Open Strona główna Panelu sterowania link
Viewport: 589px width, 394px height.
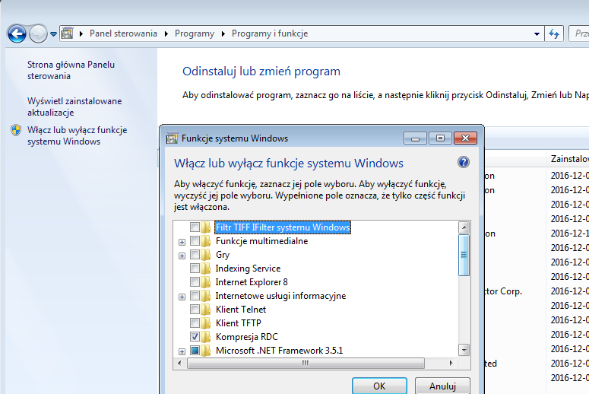coord(71,70)
